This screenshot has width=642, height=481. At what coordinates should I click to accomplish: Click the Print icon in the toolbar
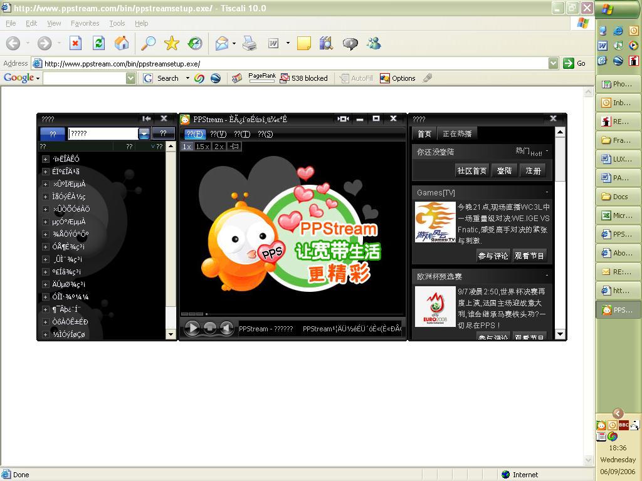coord(249,43)
